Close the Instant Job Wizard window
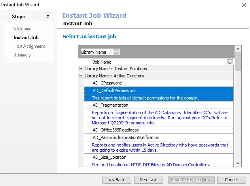Viewport: 250px width, 186px height. coord(244,5)
